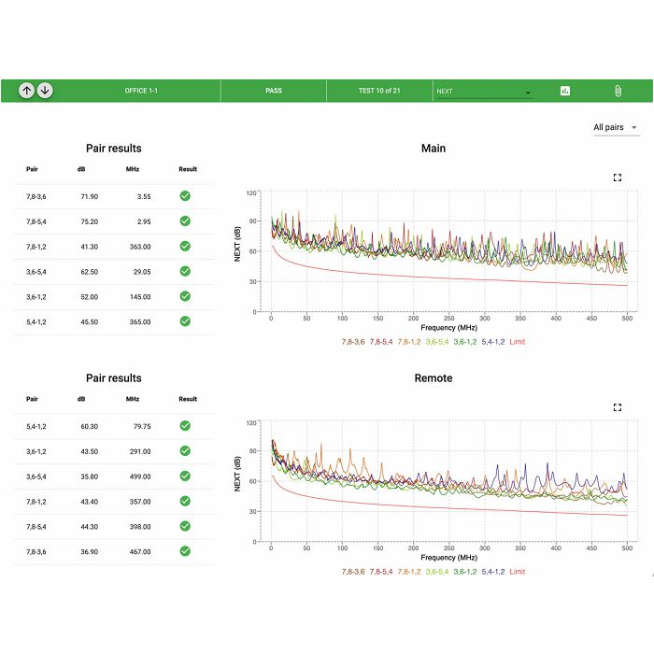
Task: Click the pass checkmark for Main 7,8-3,6
Action: 185,196
